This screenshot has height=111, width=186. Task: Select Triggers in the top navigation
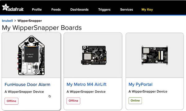point(104,10)
